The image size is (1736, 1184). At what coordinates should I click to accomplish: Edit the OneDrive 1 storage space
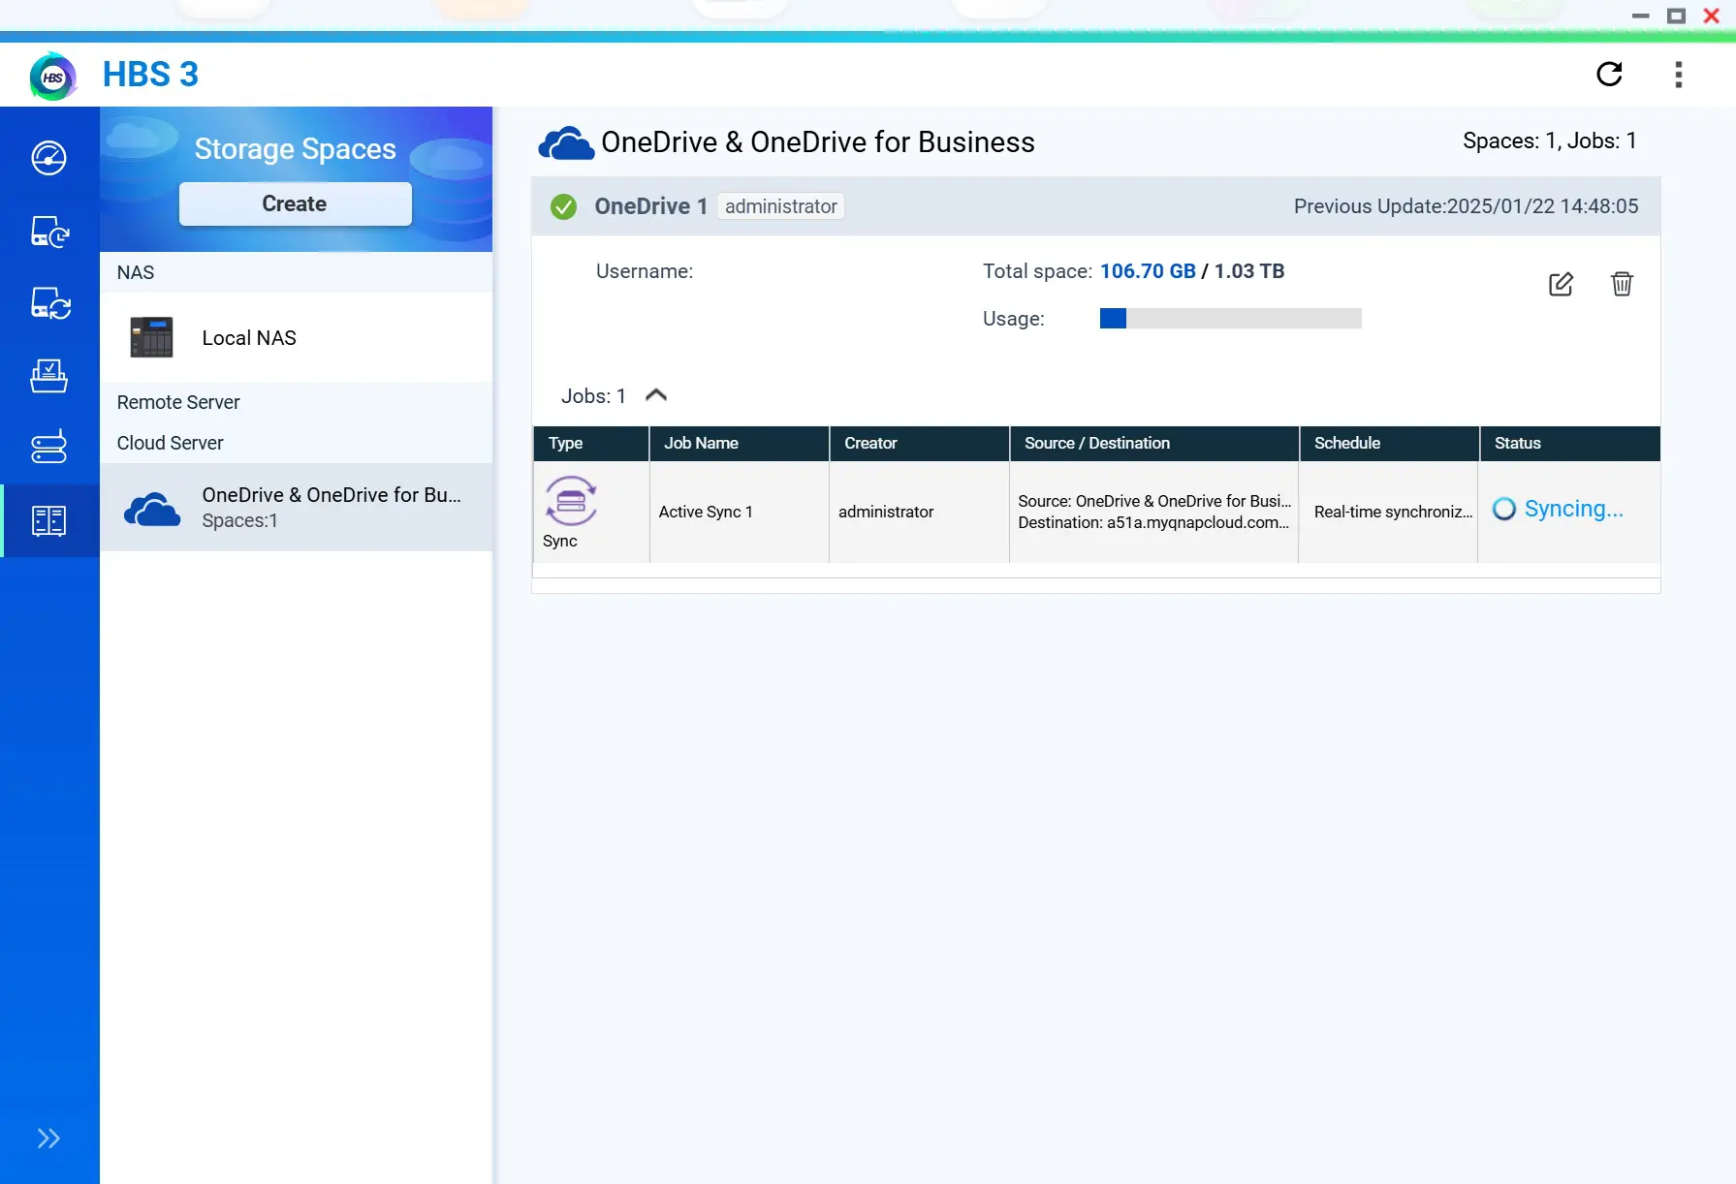click(1561, 284)
